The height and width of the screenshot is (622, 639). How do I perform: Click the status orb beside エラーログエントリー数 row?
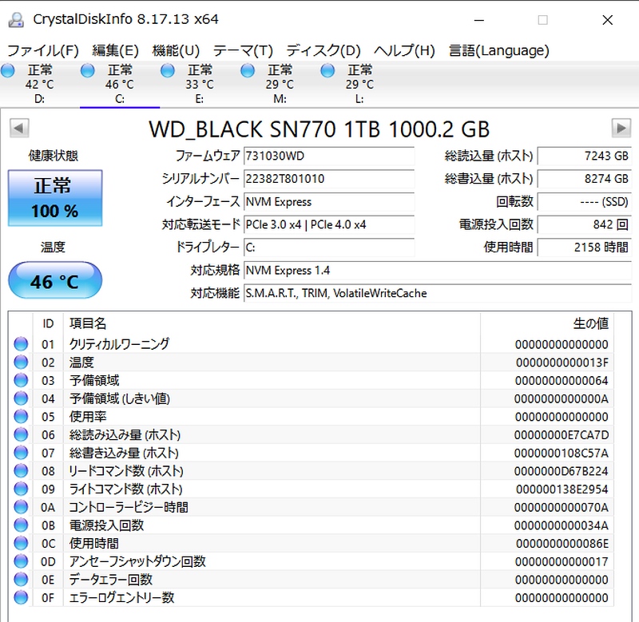click(x=21, y=598)
